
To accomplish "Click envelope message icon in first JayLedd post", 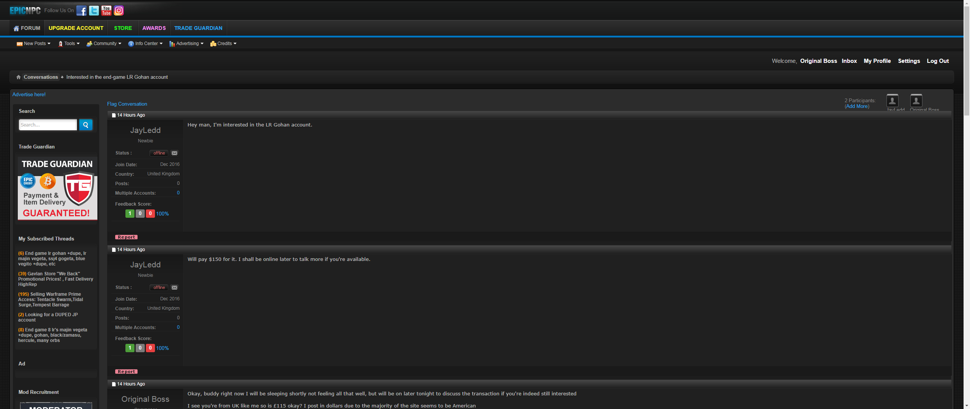I will 174,153.
